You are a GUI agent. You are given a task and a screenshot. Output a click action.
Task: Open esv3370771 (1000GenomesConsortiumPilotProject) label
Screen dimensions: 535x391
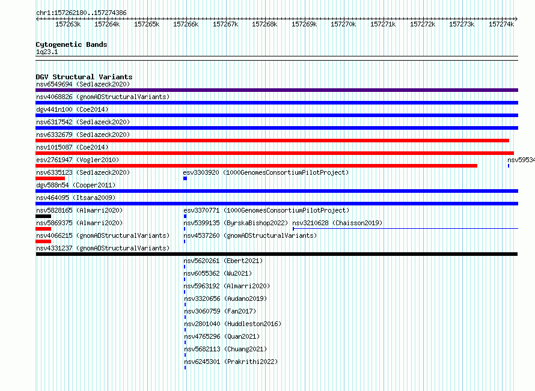point(266,210)
